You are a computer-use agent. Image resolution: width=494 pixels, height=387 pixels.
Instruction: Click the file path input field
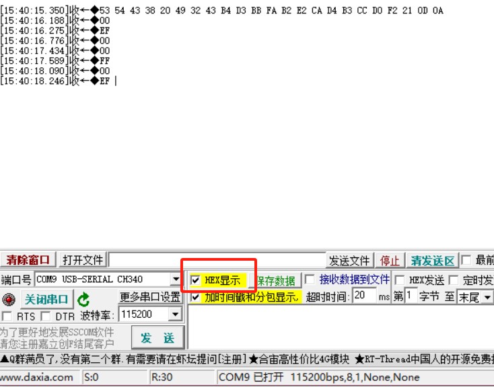[217, 260]
